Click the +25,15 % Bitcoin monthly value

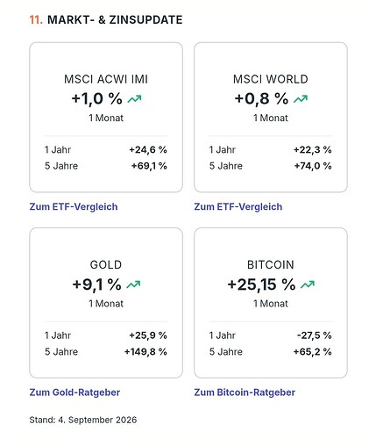(261, 284)
